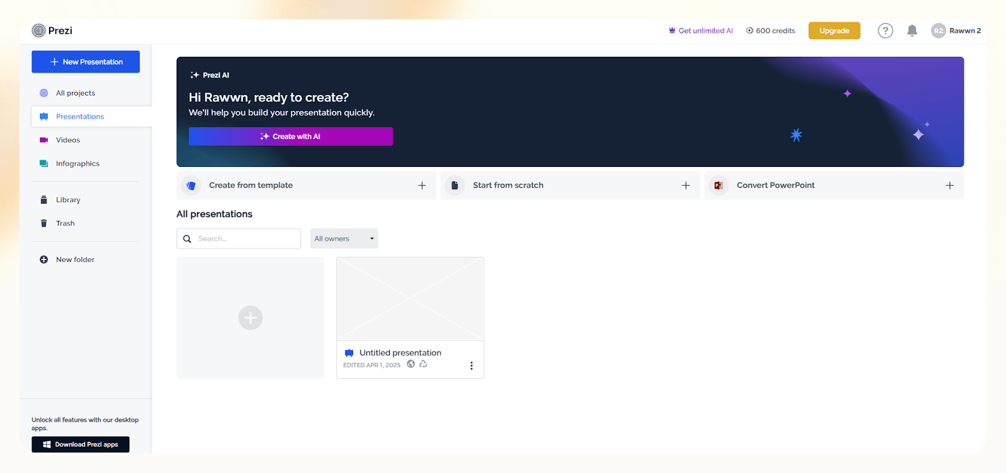The width and height of the screenshot is (1006, 473).
Task: Click the Start from scratch page icon
Action: [x=455, y=186]
